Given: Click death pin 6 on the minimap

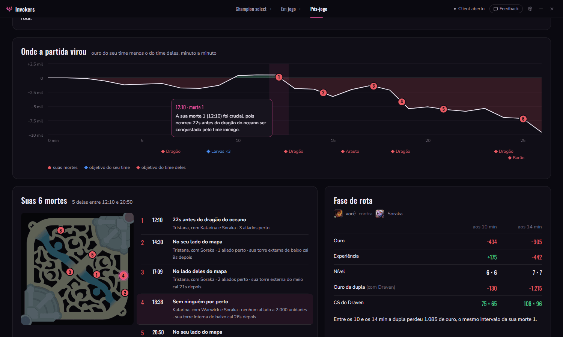Looking at the screenshot, I should coord(61,230).
